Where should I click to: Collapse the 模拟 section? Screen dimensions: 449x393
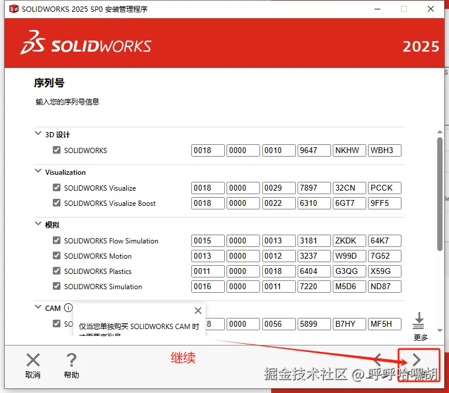pyautogui.click(x=38, y=223)
